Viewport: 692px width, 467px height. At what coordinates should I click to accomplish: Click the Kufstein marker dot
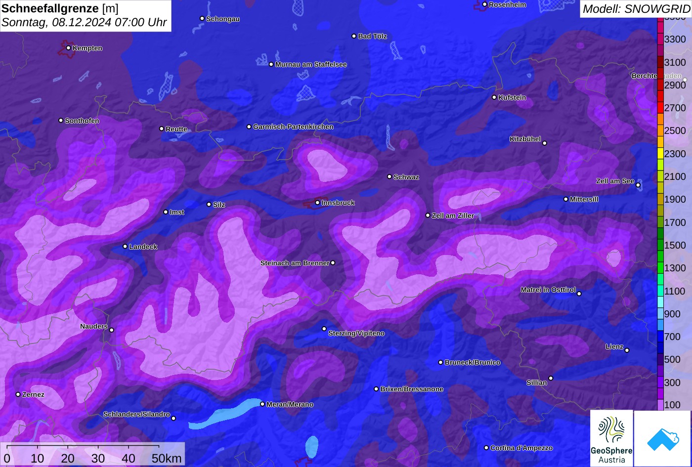point(494,97)
